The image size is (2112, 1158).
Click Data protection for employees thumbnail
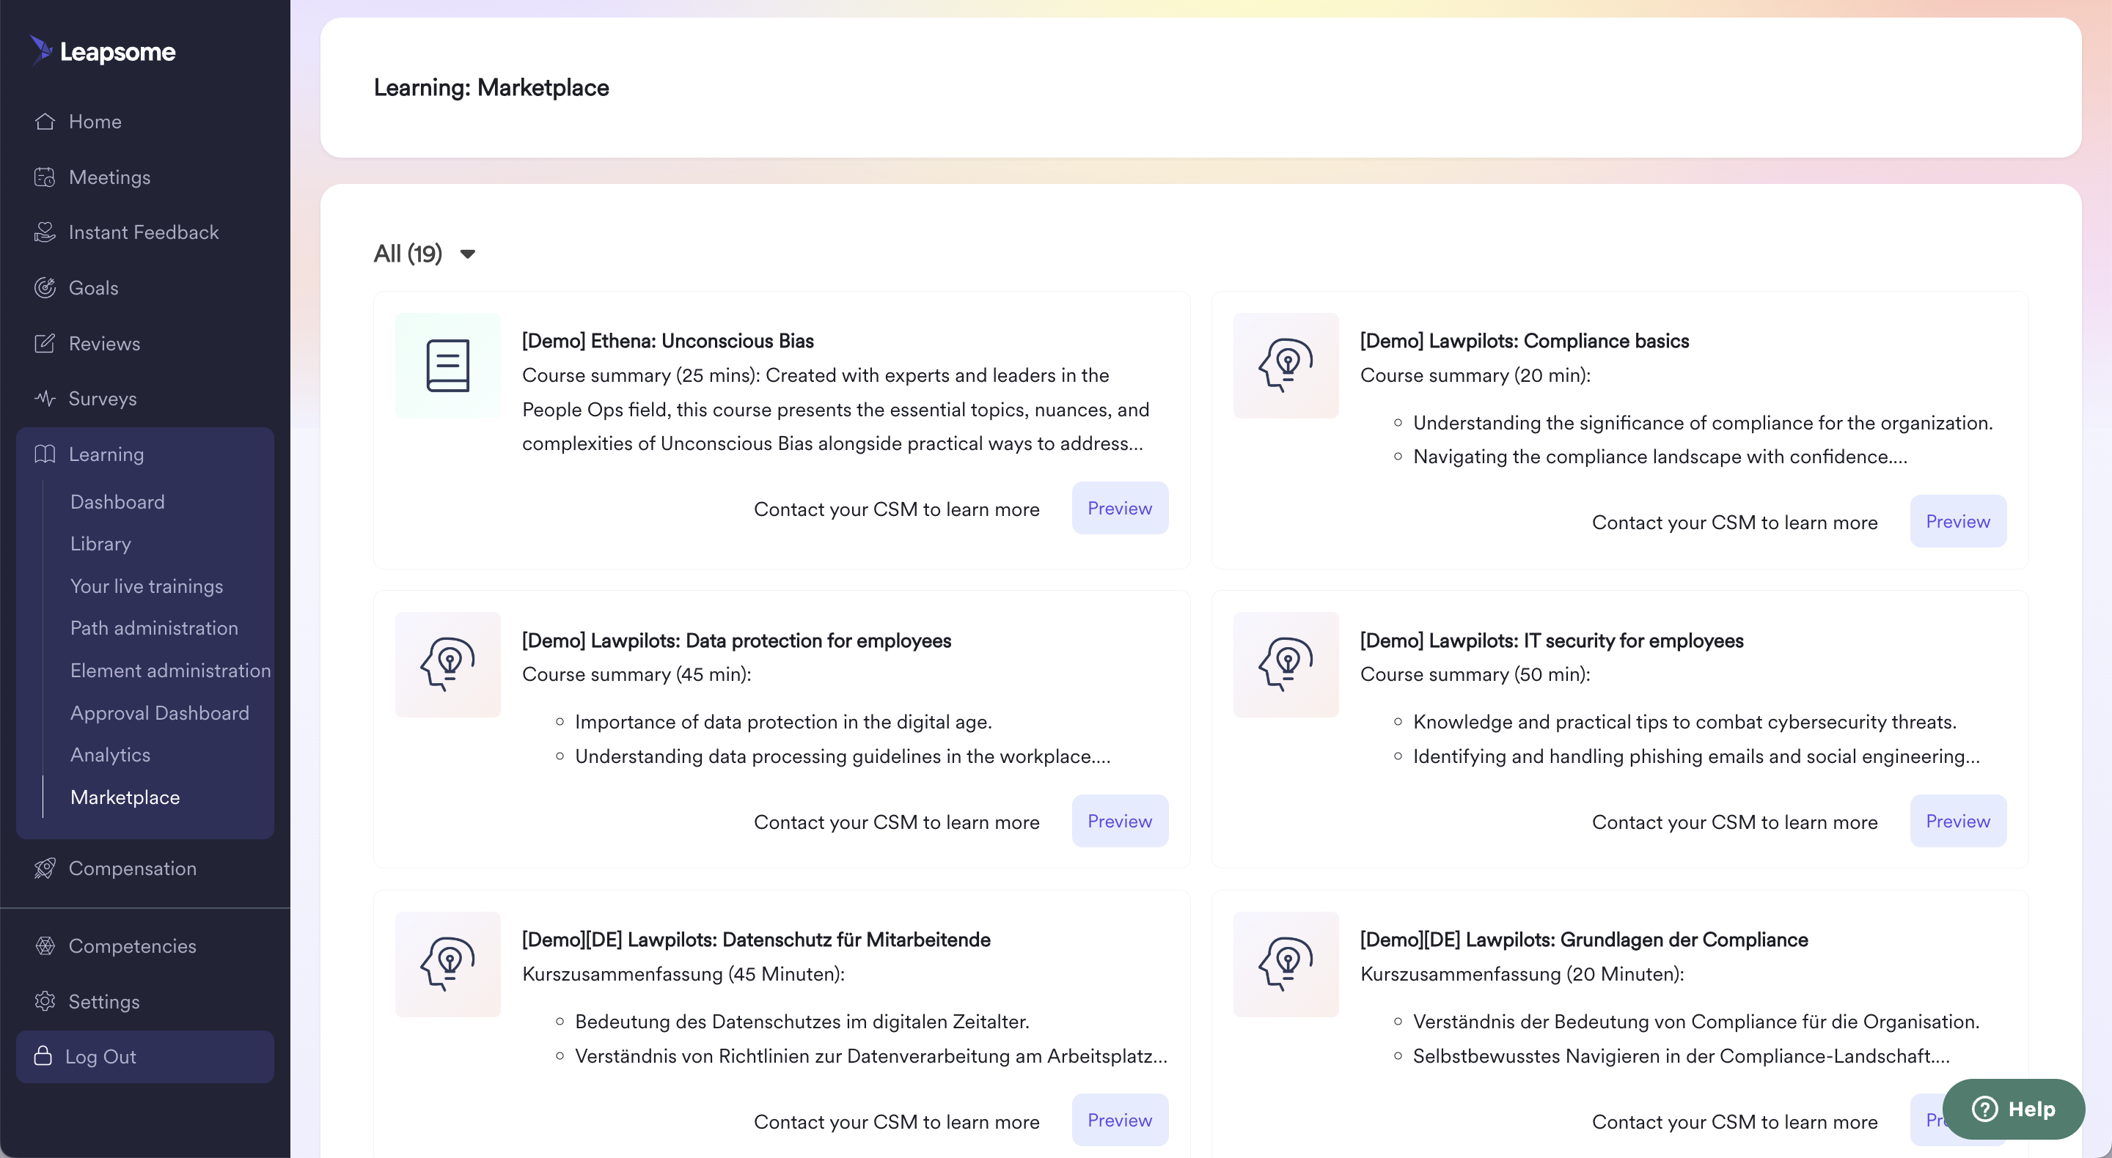pos(447,665)
